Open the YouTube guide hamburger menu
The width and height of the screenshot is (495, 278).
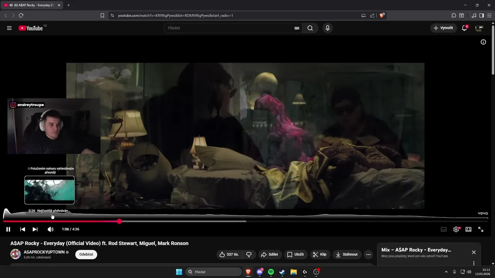(9, 28)
